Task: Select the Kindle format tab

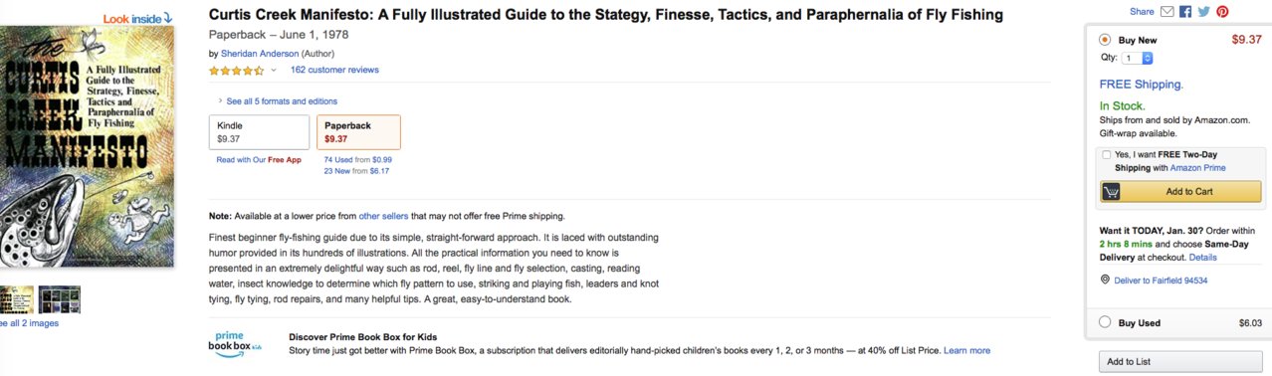Action: click(x=259, y=132)
